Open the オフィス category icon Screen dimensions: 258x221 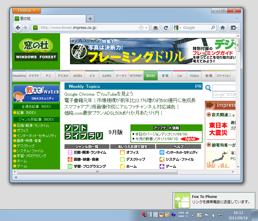pos(123,152)
